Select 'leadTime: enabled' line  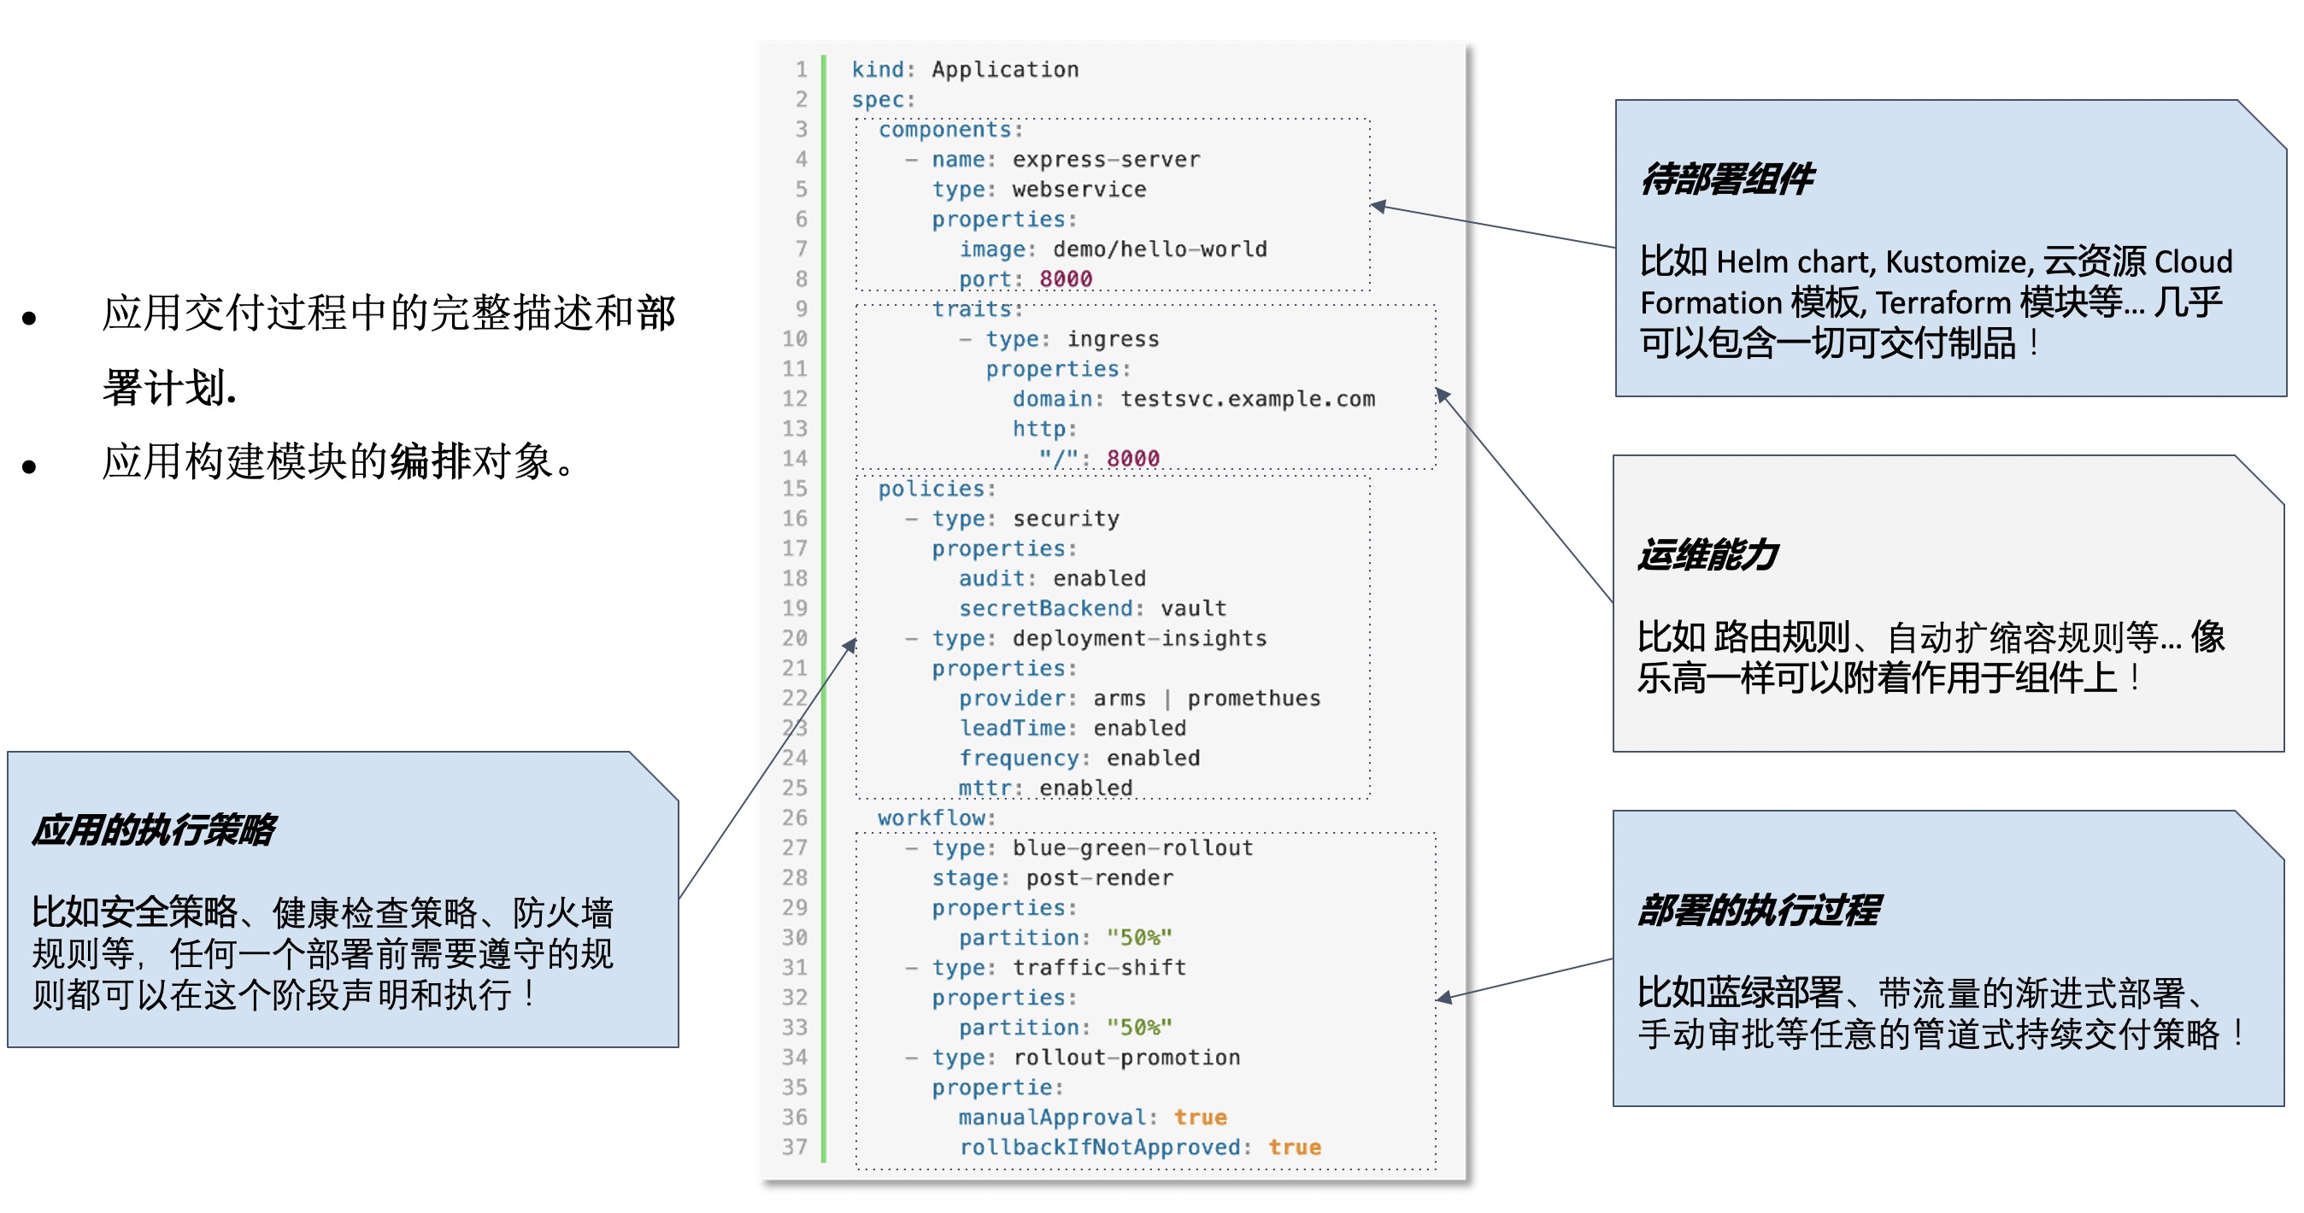pos(1073,729)
